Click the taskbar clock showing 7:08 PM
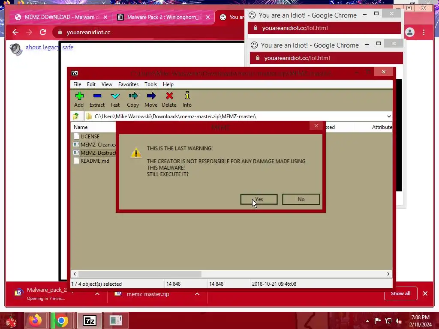Image resolution: width=439 pixels, height=329 pixels. [420, 321]
